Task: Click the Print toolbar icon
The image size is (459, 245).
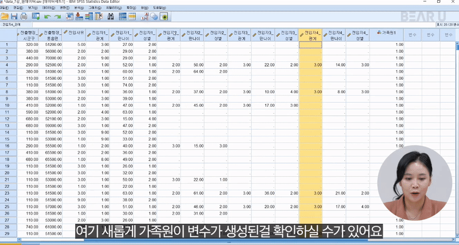Action: pos(24,17)
